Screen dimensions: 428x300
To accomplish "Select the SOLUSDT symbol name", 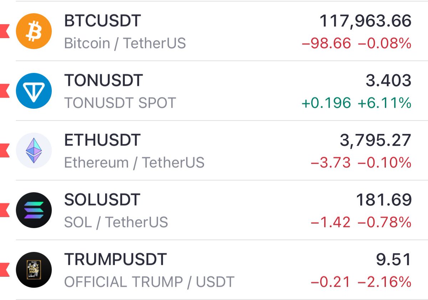I will [102, 200].
